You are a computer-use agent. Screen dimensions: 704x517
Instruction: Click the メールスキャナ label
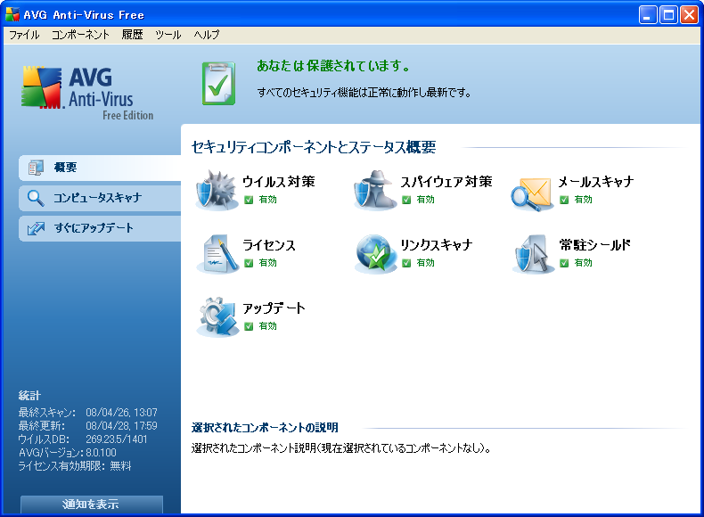click(596, 182)
